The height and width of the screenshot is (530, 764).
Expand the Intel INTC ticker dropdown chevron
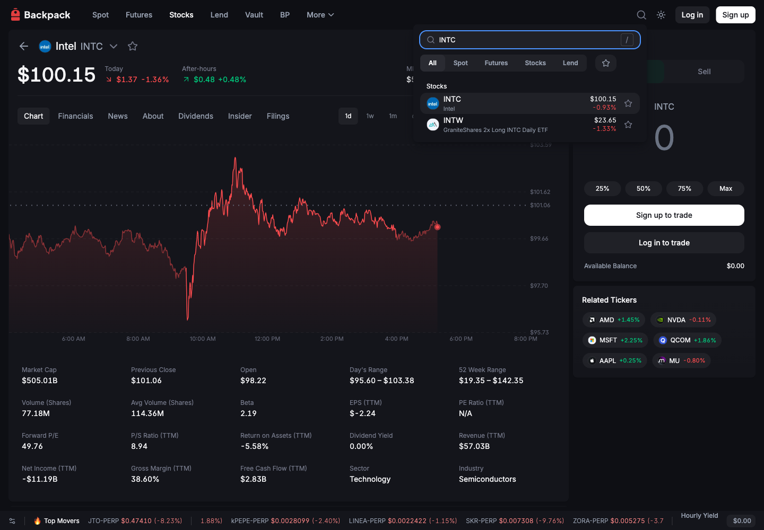click(114, 46)
